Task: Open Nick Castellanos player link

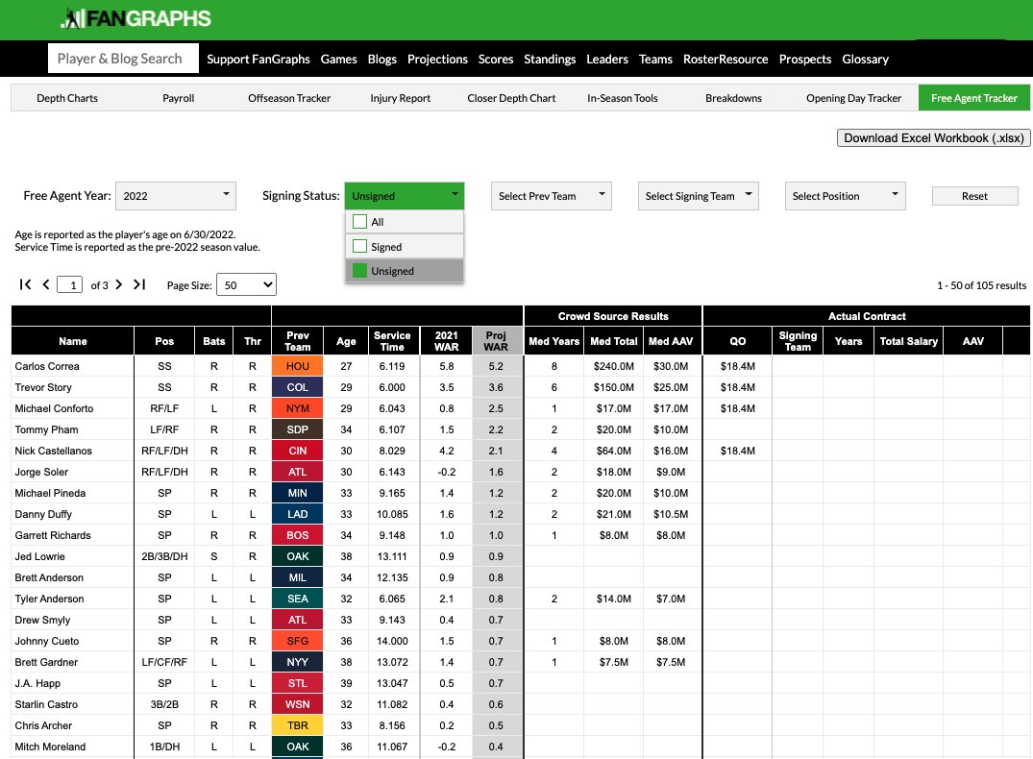Action: coord(54,451)
